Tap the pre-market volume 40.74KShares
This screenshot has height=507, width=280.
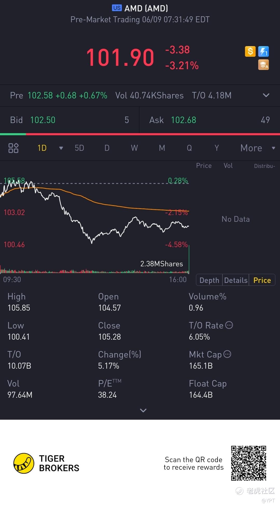tap(149, 95)
